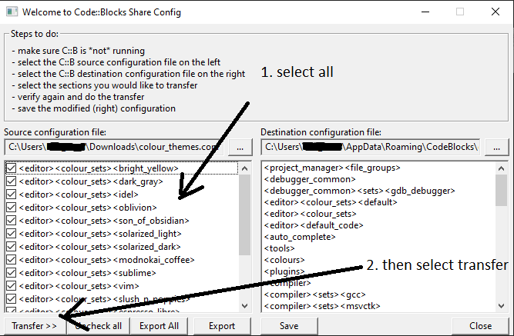The width and height of the screenshot is (514, 336).
Task: Select the oblivion row text
Action: pyautogui.click(x=88, y=208)
